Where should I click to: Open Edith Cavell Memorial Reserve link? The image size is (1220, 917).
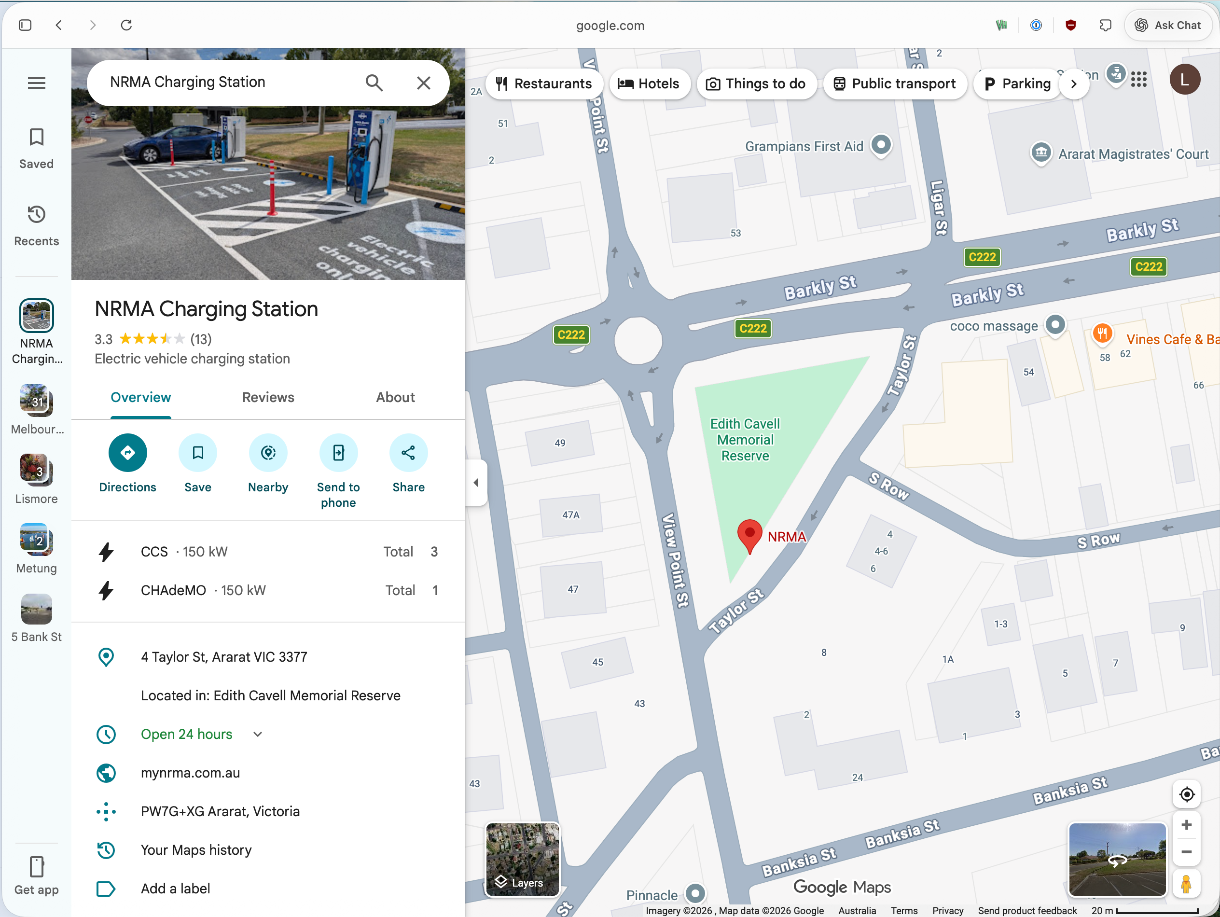306,695
